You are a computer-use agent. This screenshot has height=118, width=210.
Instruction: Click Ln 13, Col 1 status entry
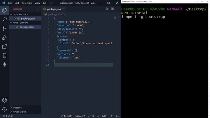[x=67, y=116]
